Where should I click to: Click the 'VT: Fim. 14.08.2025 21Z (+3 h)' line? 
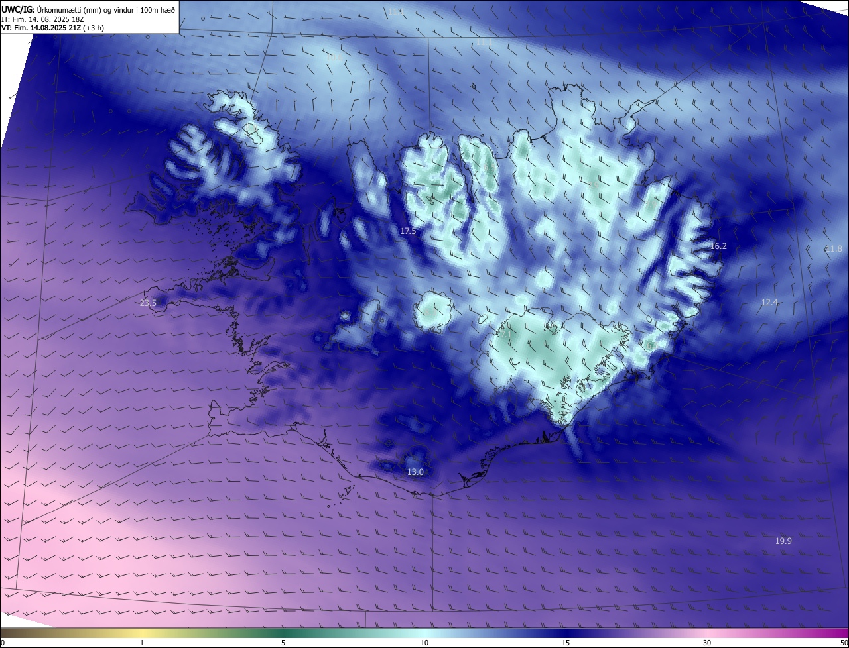(x=52, y=28)
